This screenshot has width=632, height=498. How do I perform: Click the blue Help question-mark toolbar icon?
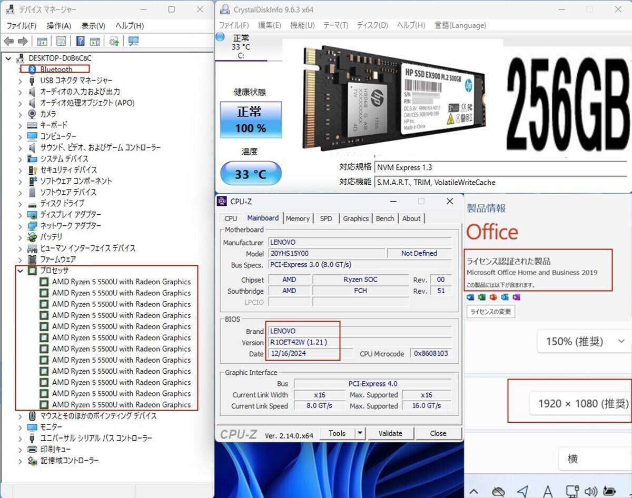(81, 41)
